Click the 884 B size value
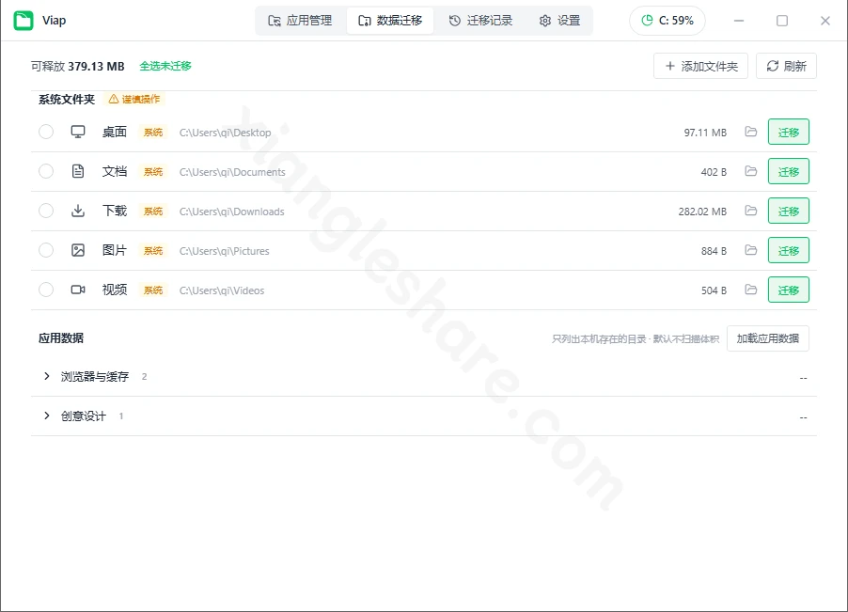Screen dimensions: 848x612 (714, 251)
